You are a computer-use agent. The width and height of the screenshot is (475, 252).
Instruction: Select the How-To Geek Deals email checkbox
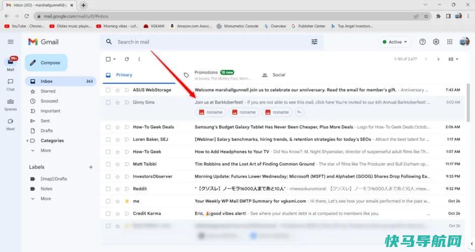pos(108,127)
